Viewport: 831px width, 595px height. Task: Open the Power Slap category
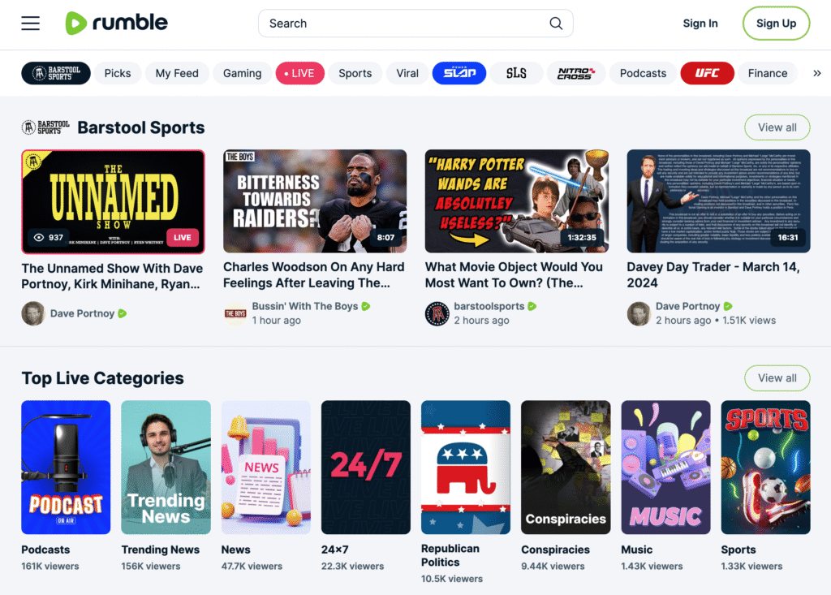pyautogui.click(x=459, y=73)
